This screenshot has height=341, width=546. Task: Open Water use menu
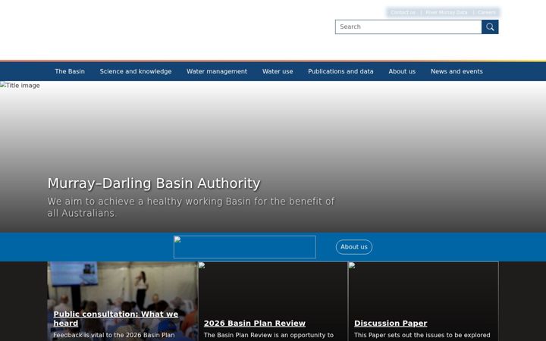click(x=278, y=71)
